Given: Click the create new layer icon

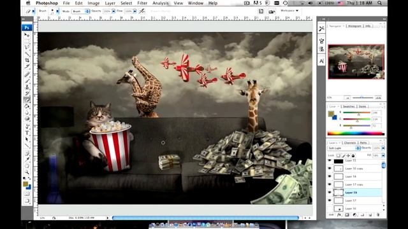Looking at the screenshot, I should click(370, 215).
